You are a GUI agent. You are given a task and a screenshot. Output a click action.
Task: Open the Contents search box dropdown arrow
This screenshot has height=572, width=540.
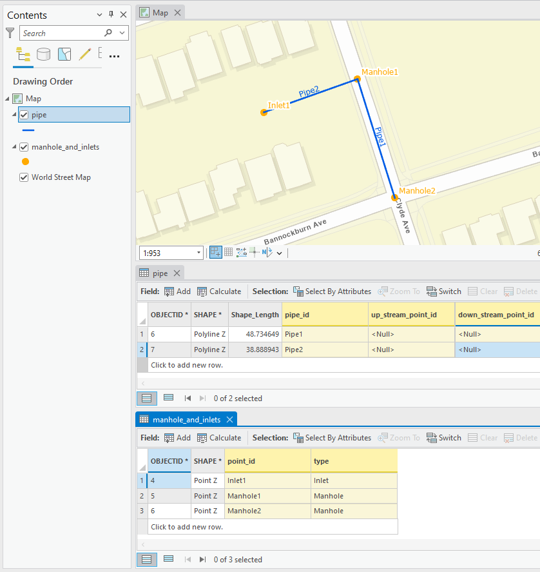(122, 33)
